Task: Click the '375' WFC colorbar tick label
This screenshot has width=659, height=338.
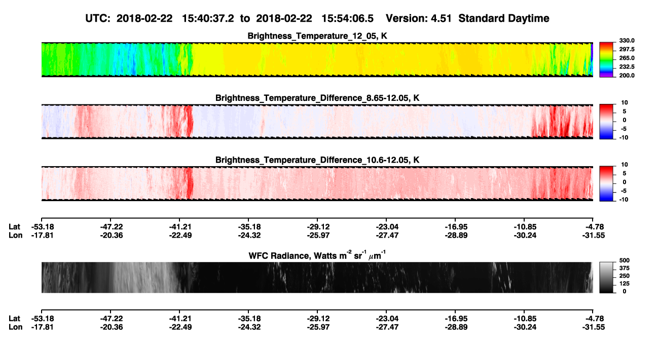Action: (x=624, y=268)
